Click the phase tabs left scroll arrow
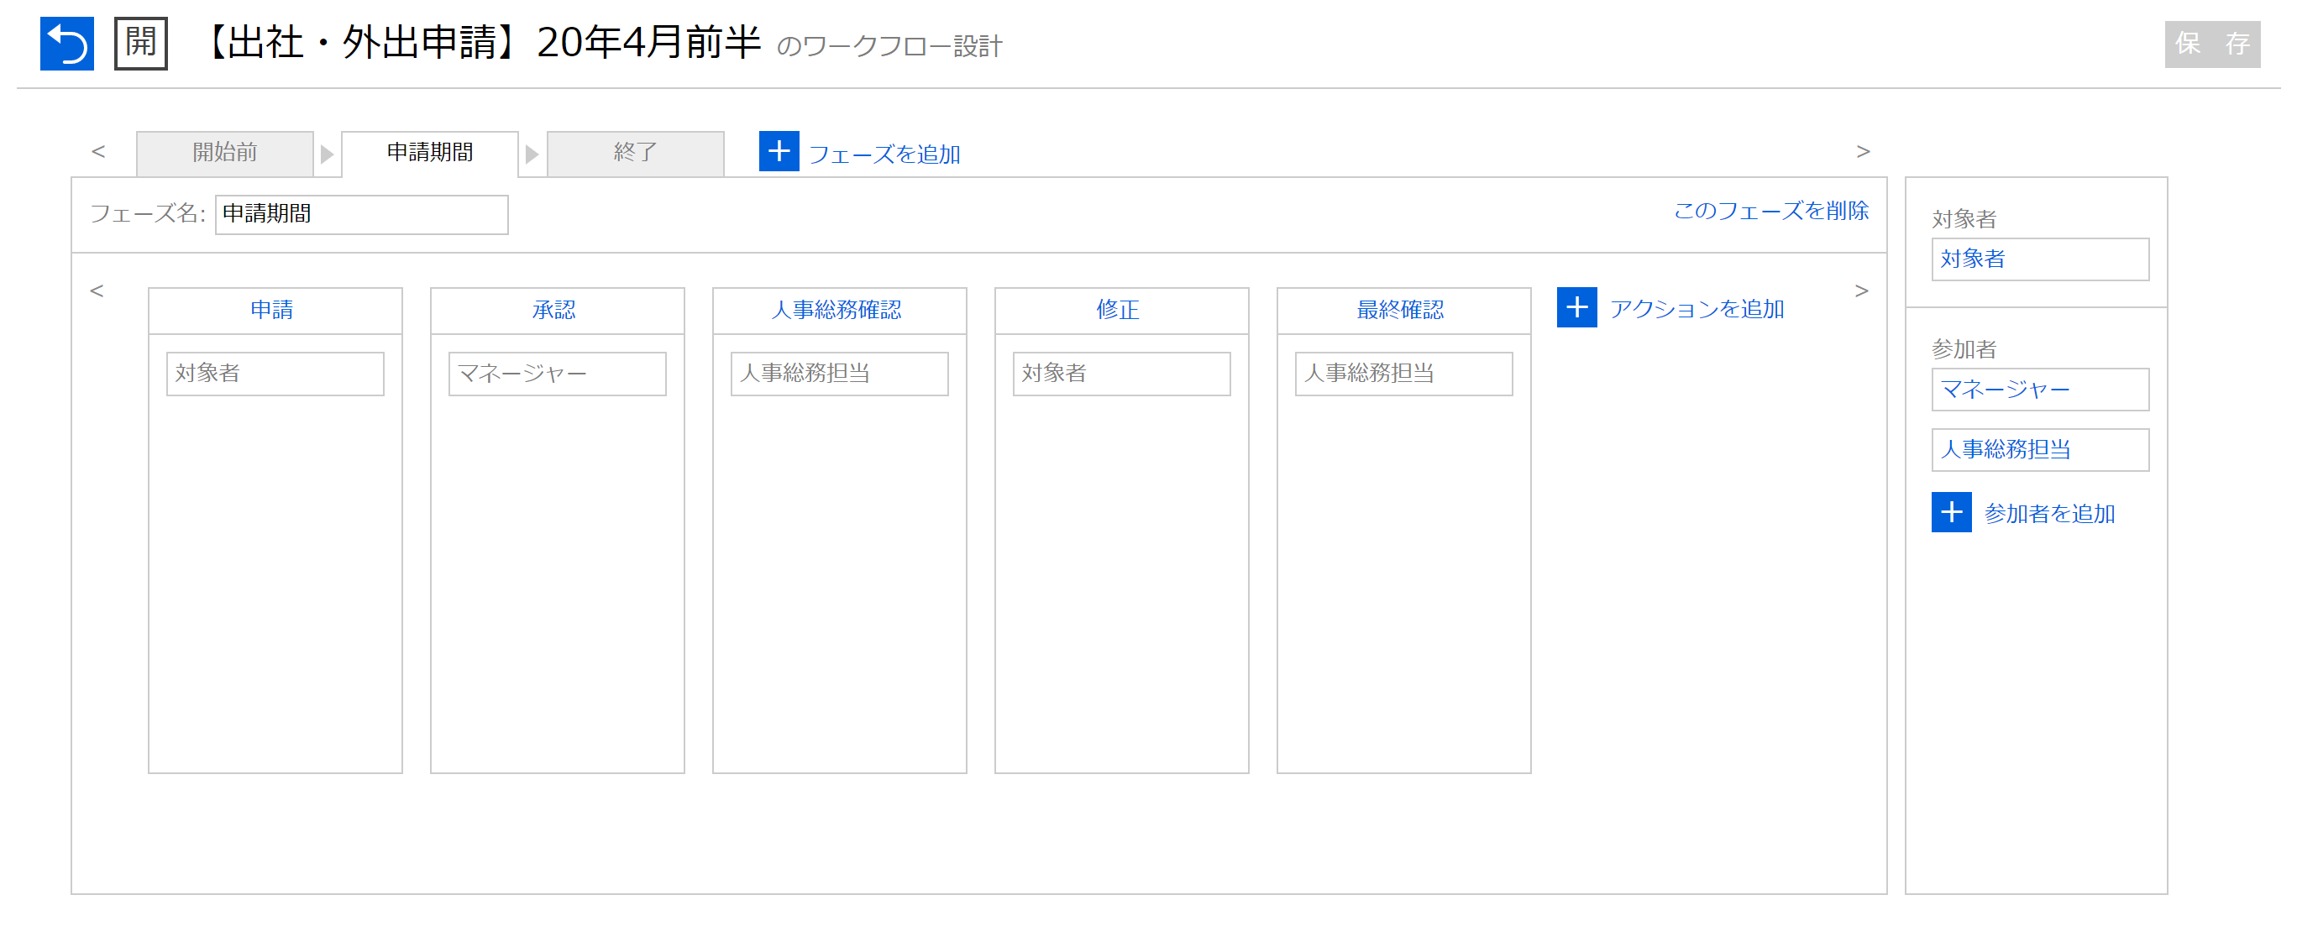Viewport: 2297px width, 942px height. coord(98,151)
